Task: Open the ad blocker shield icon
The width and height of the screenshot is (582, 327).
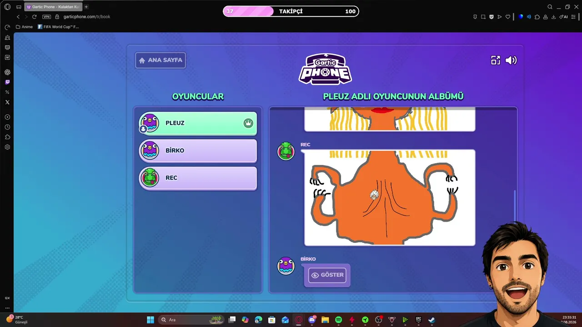Action: click(492, 17)
